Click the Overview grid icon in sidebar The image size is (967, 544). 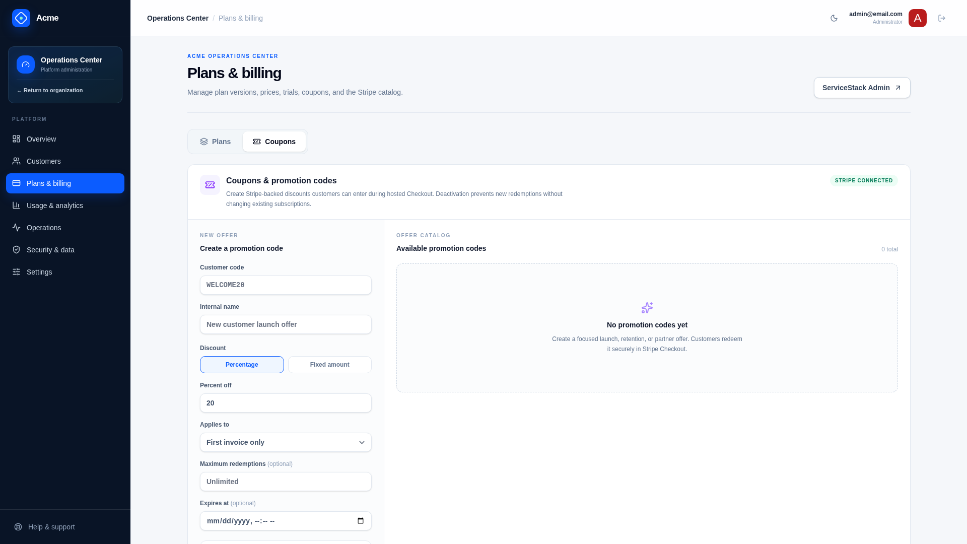[17, 139]
